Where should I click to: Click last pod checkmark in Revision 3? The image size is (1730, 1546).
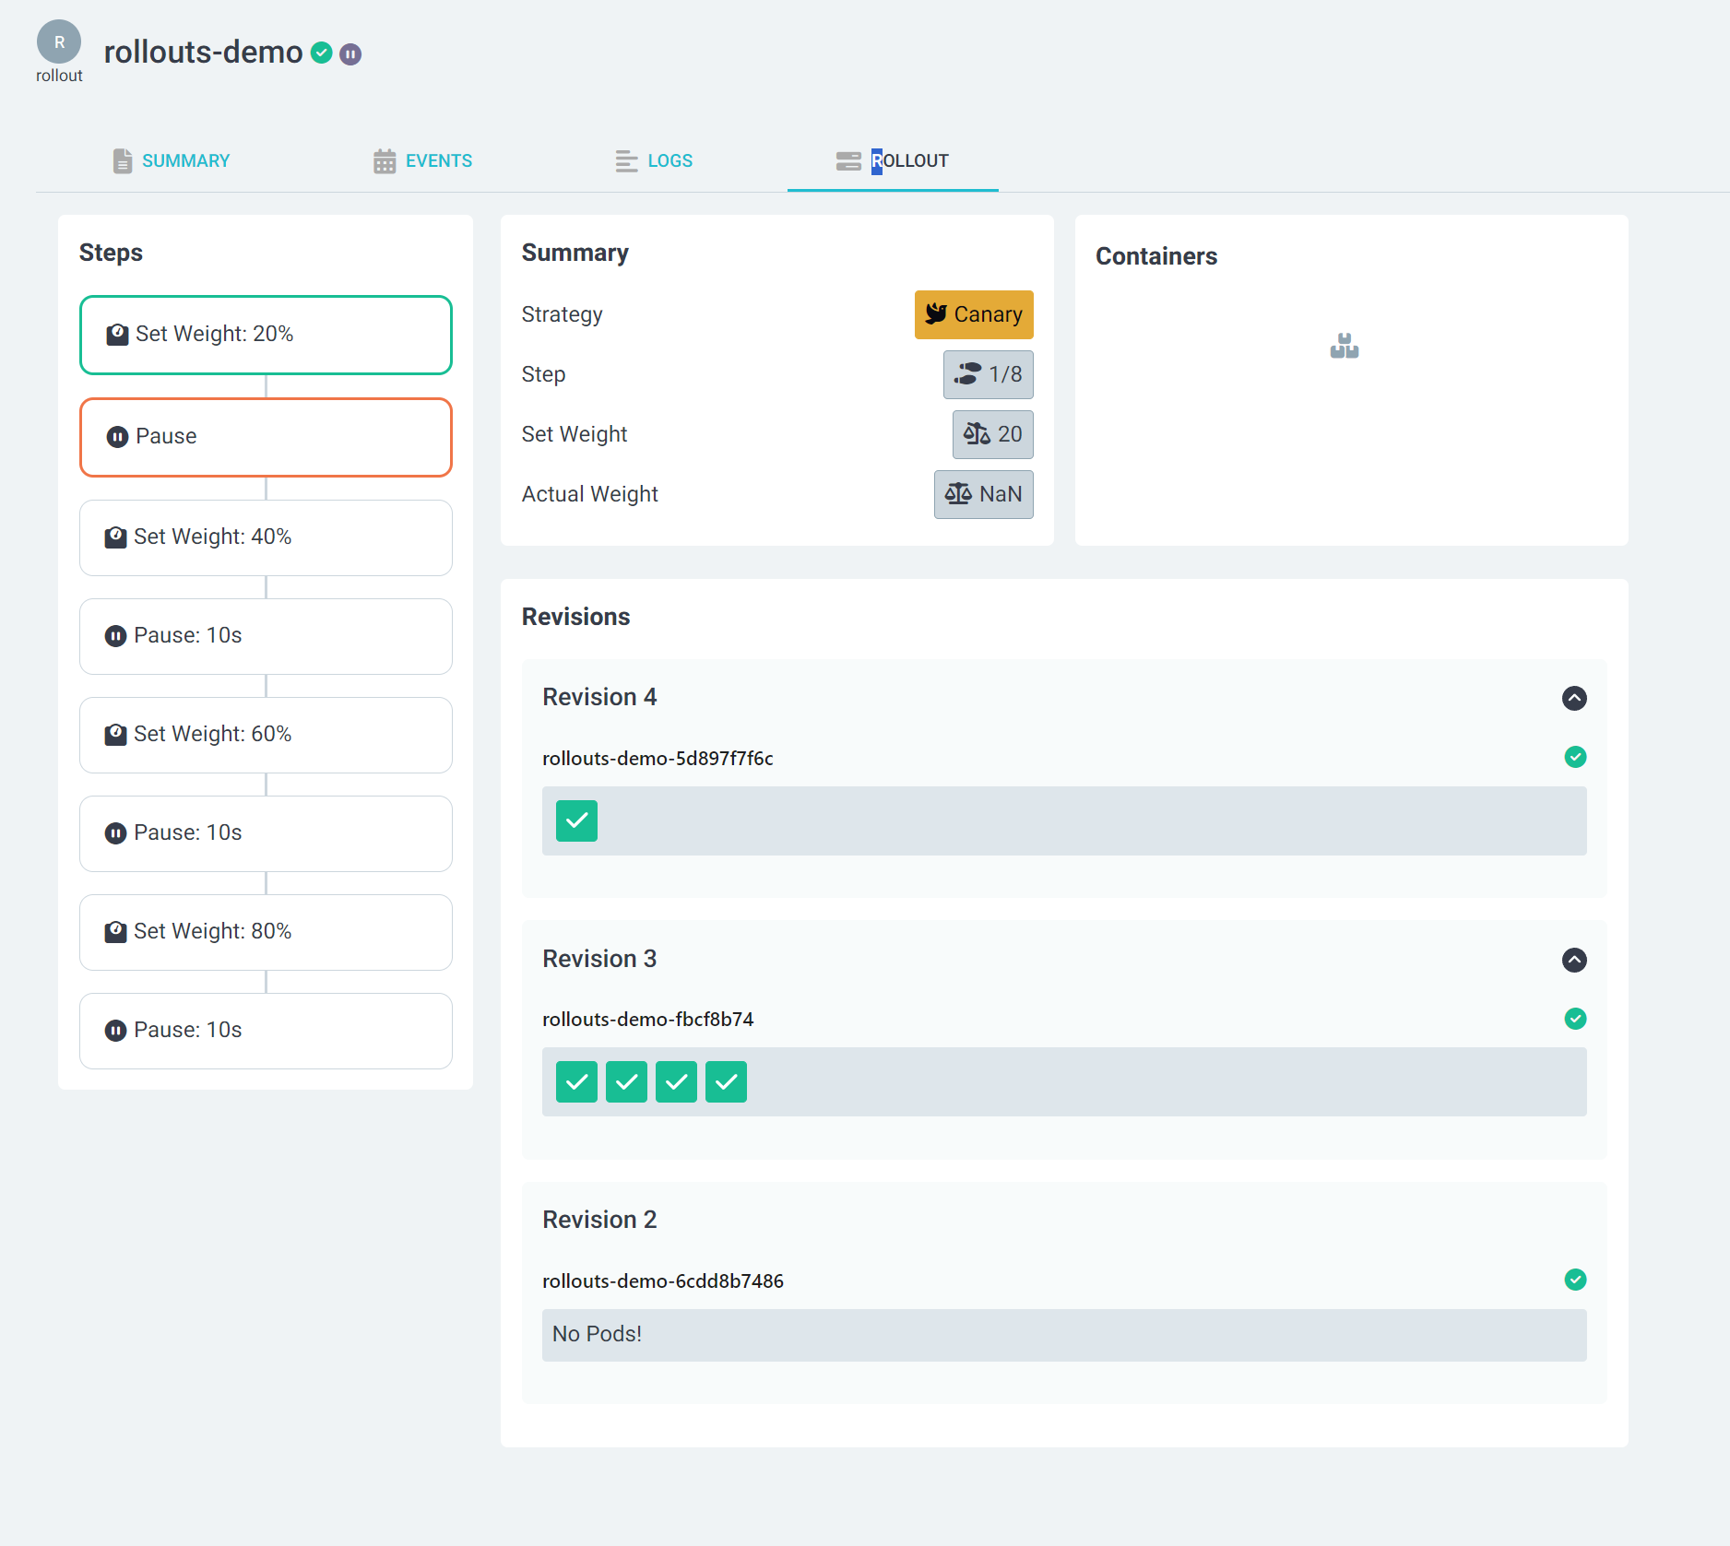tap(726, 1082)
